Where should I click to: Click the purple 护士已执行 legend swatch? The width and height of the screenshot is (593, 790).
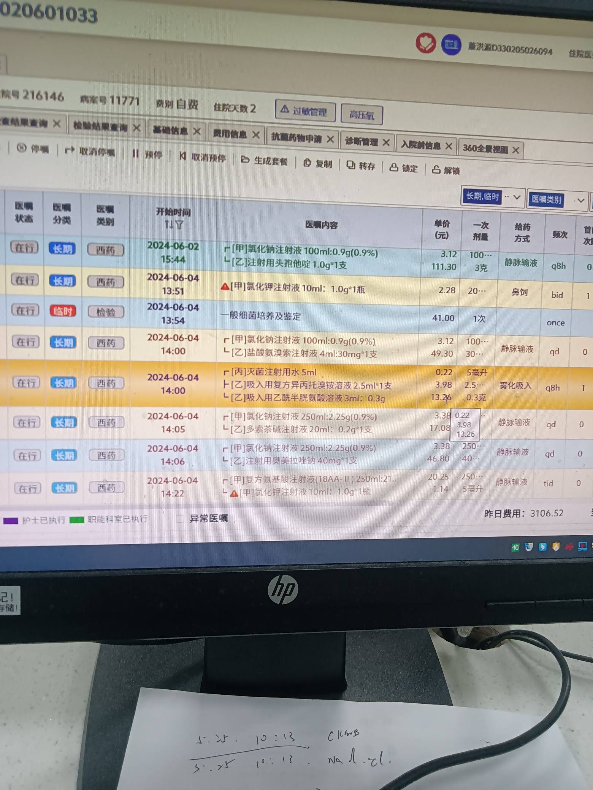click(10, 520)
